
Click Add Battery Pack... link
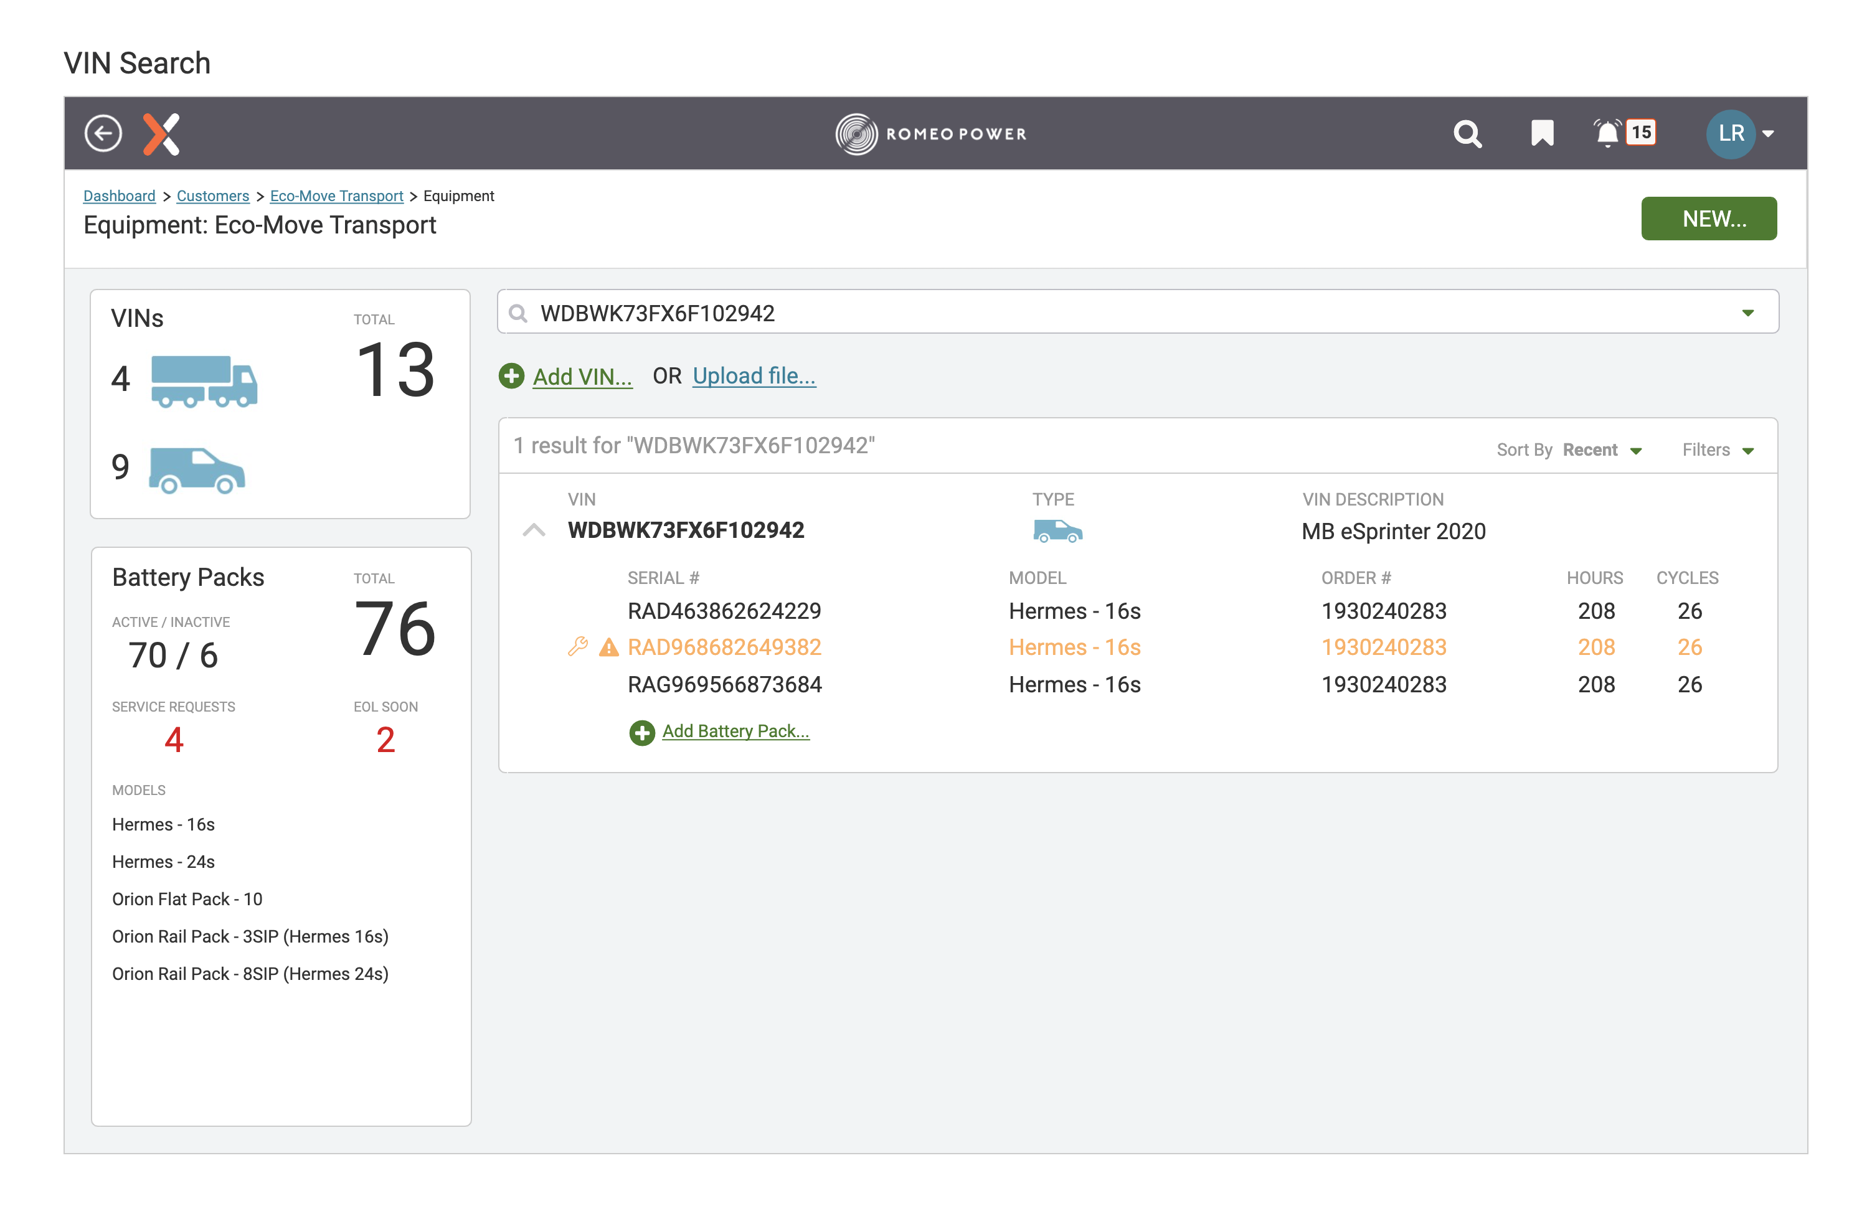pyautogui.click(x=735, y=732)
